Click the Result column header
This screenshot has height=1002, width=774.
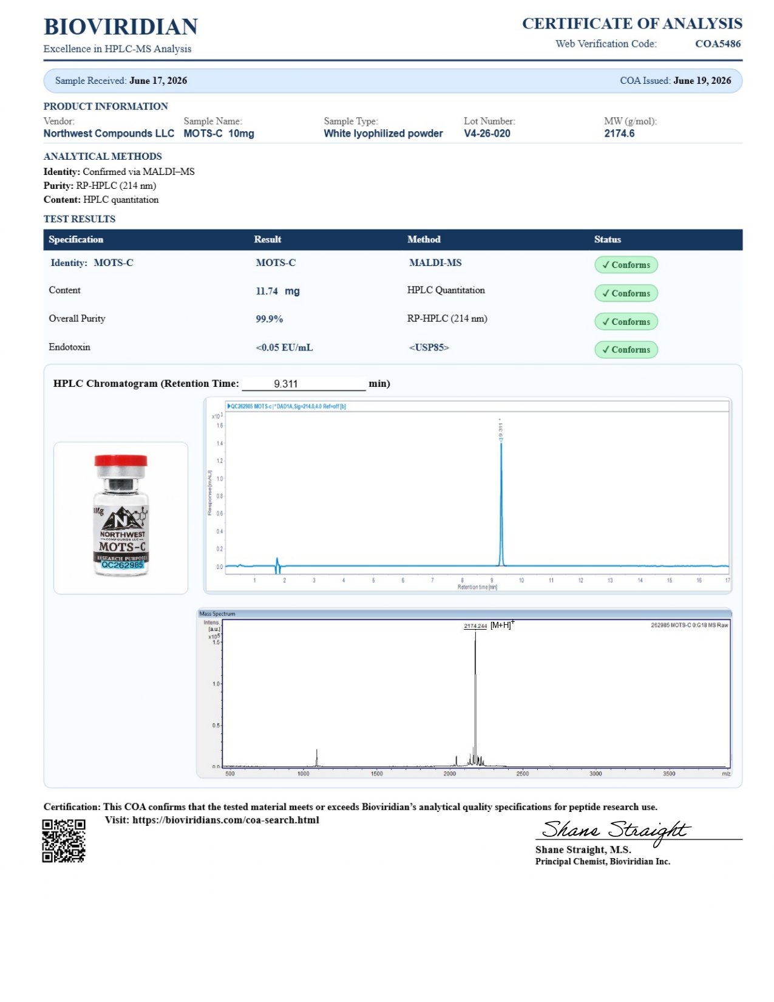pos(267,239)
